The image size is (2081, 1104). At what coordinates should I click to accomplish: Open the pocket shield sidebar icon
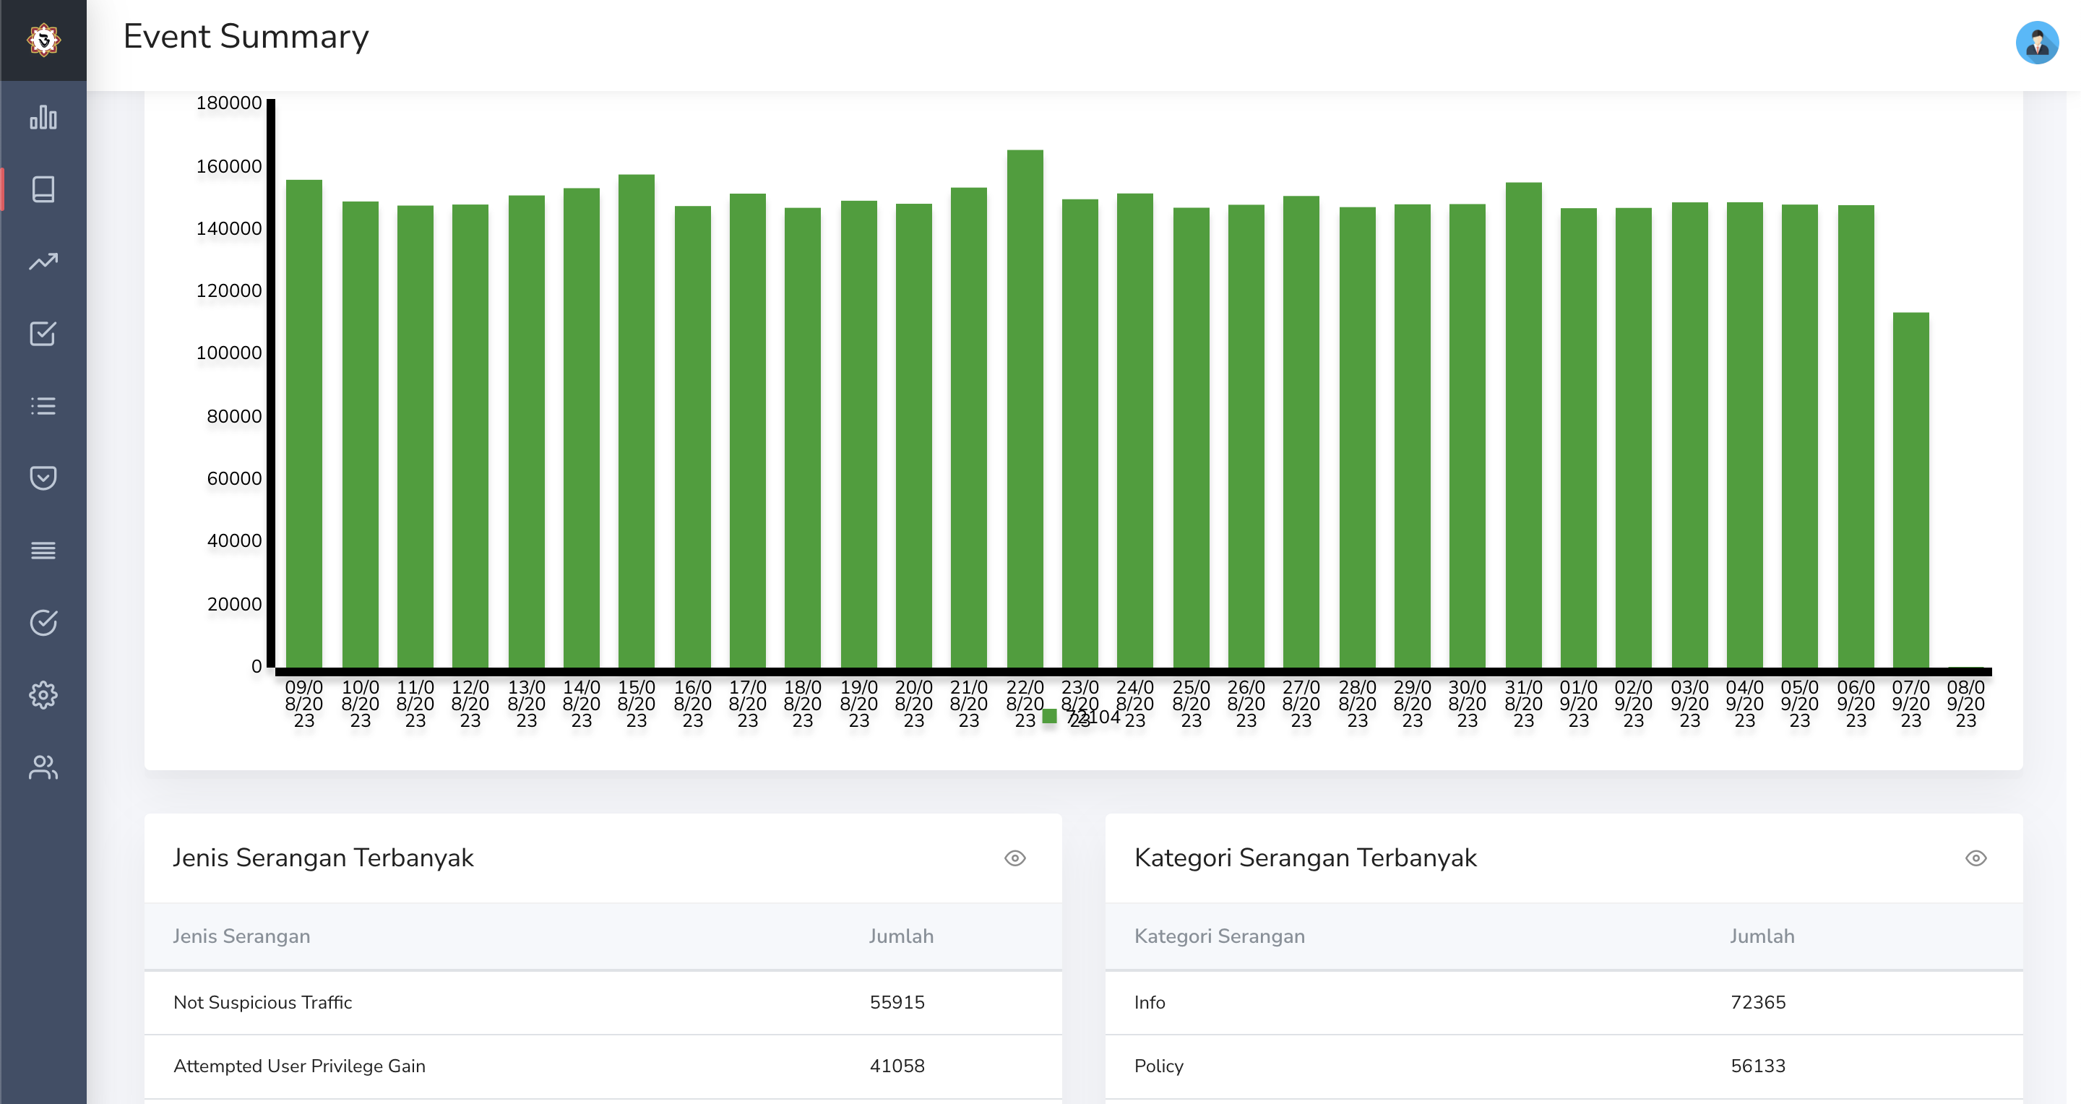pos(43,478)
